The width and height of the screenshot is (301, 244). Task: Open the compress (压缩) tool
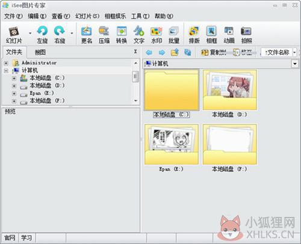104,35
